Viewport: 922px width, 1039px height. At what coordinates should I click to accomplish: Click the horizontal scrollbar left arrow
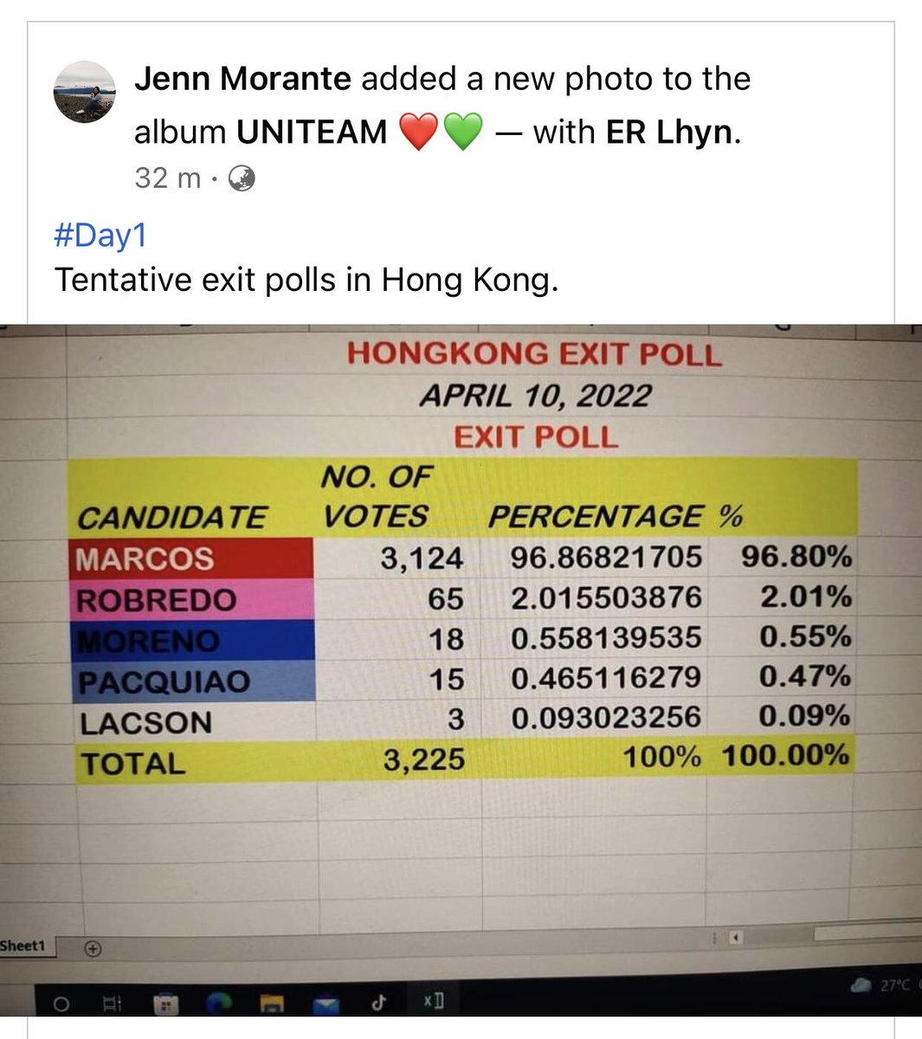(736, 937)
